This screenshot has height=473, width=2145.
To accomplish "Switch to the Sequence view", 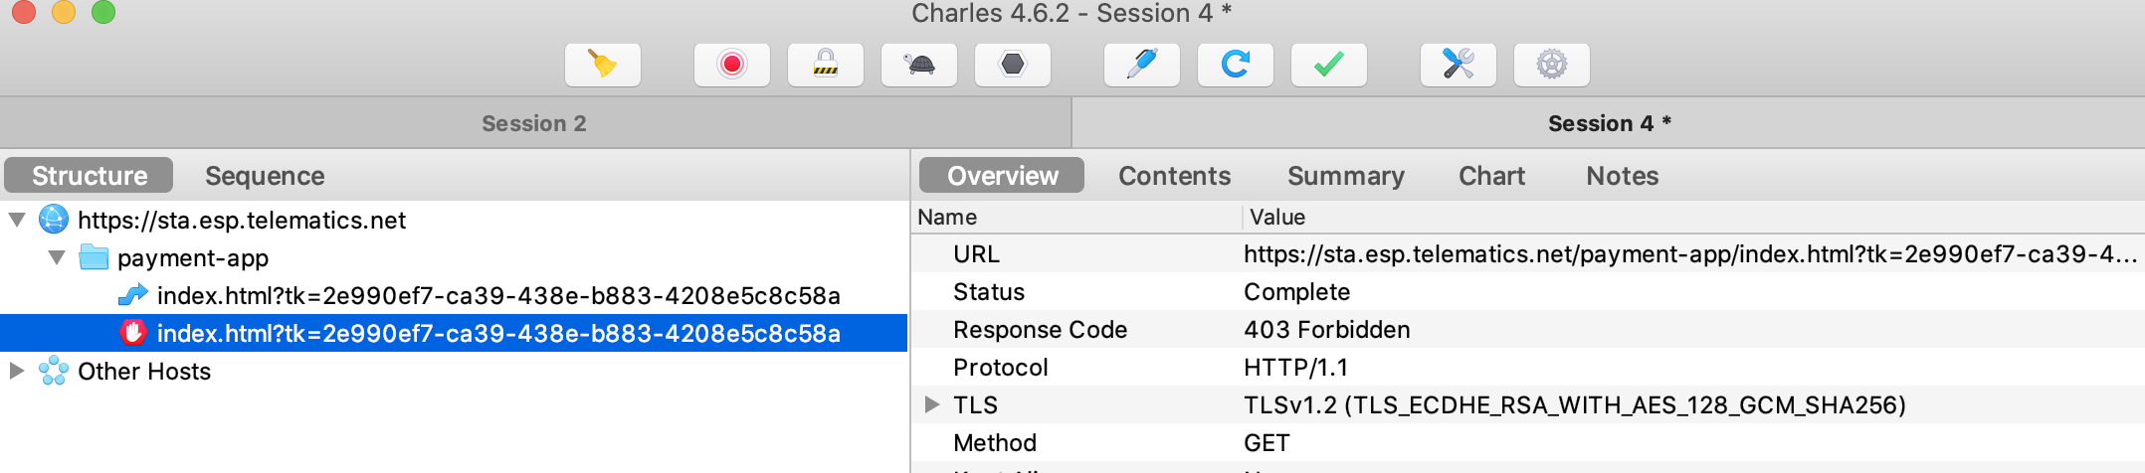I will [265, 176].
